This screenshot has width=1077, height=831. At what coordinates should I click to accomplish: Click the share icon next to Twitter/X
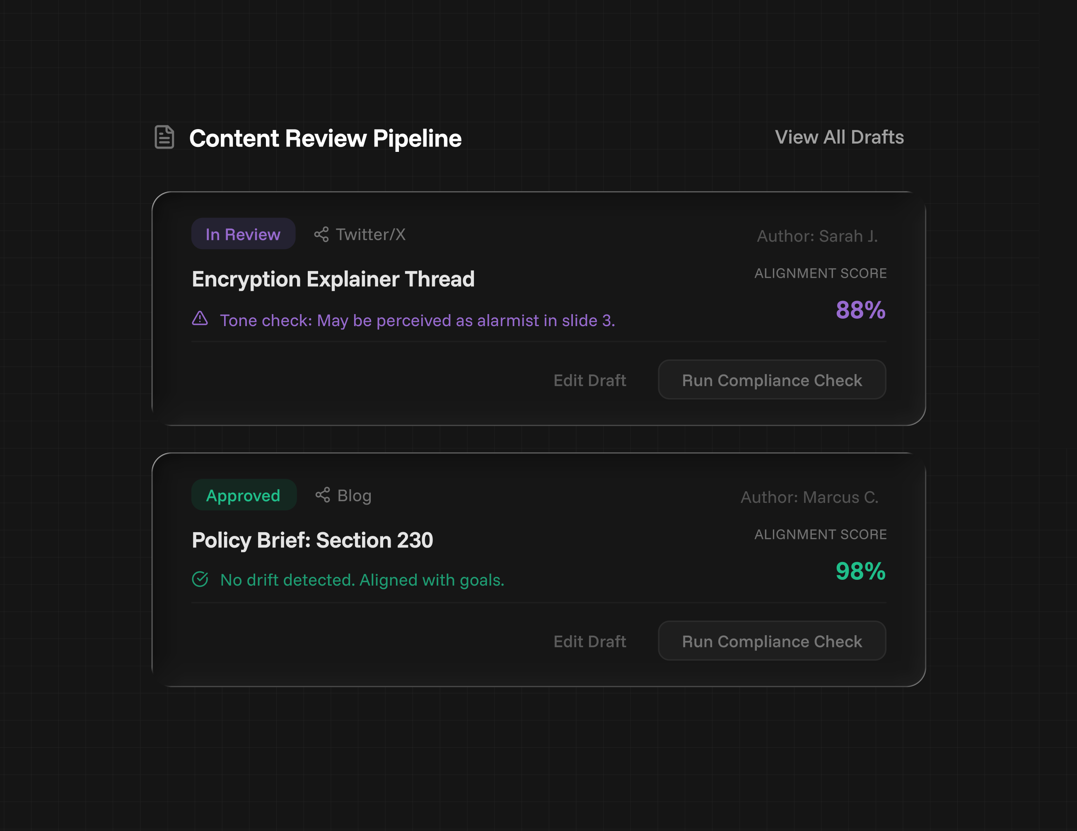click(321, 235)
